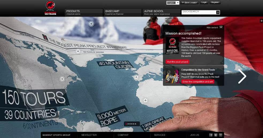Click the small icon at the right edge below the header
Viewport: 263px width, 138px height.
[x=261, y=21]
